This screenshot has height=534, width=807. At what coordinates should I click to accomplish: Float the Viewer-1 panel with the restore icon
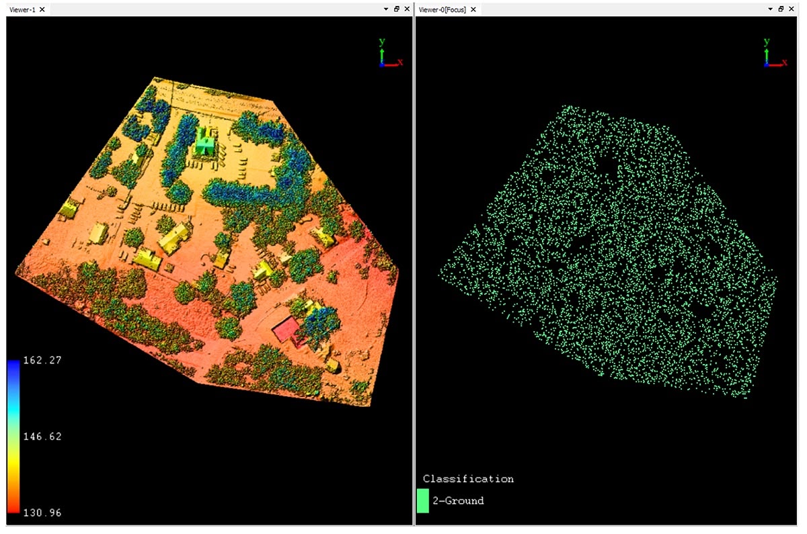[397, 9]
